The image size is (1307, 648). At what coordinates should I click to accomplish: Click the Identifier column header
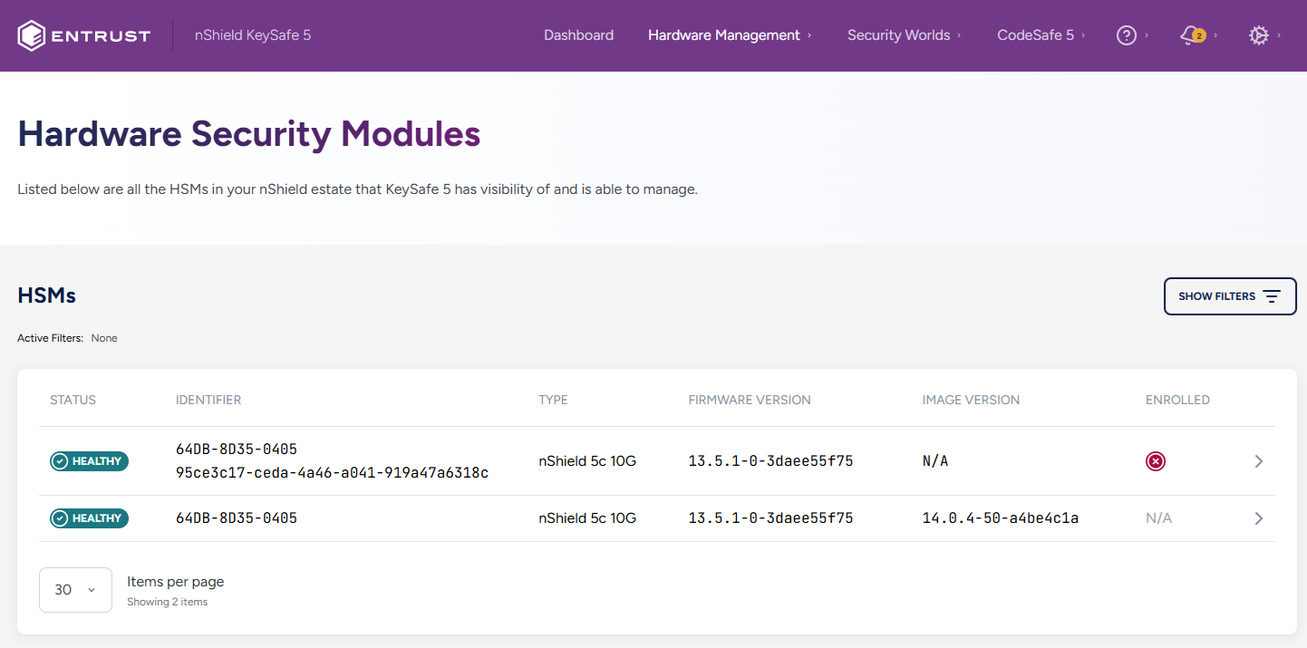coord(208,400)
